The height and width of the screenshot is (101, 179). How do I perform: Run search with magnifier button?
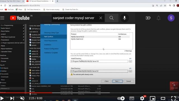(112, 18)
